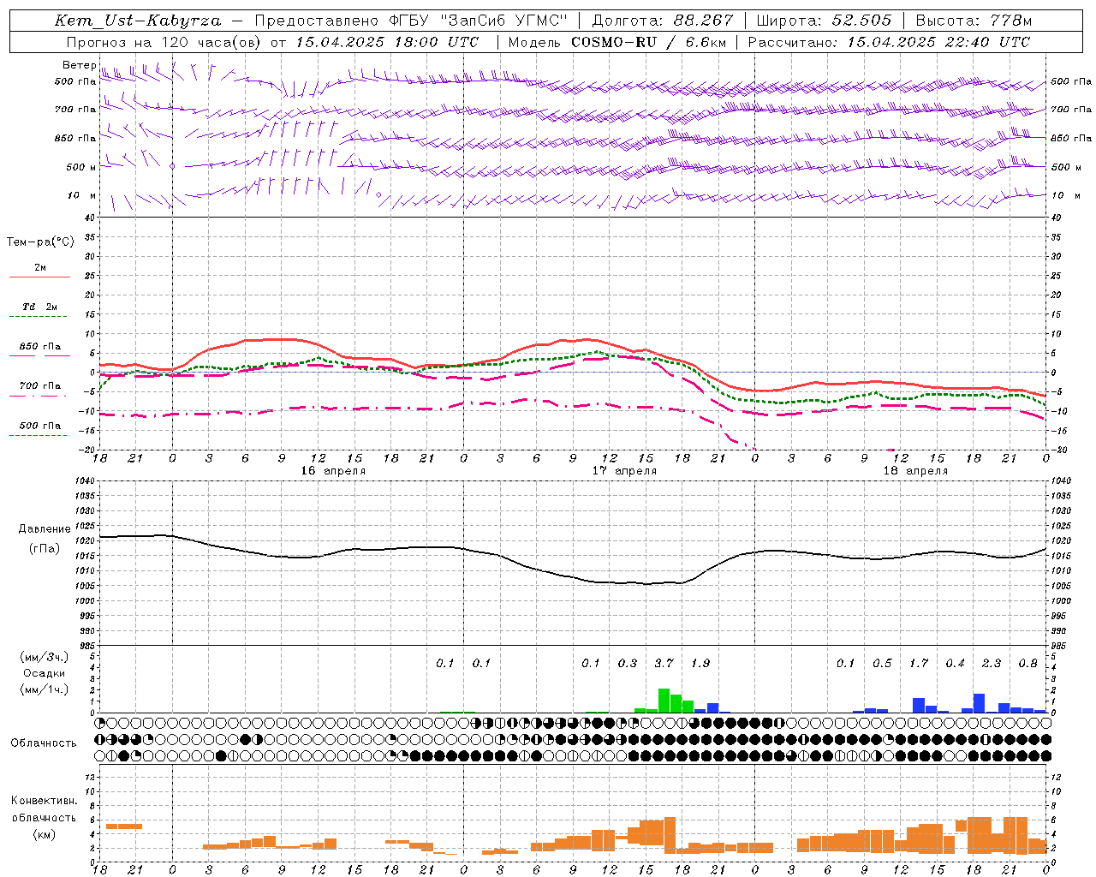
Task: Click the 0.4 three-hour precipitation value
Action: pos(955,663)
